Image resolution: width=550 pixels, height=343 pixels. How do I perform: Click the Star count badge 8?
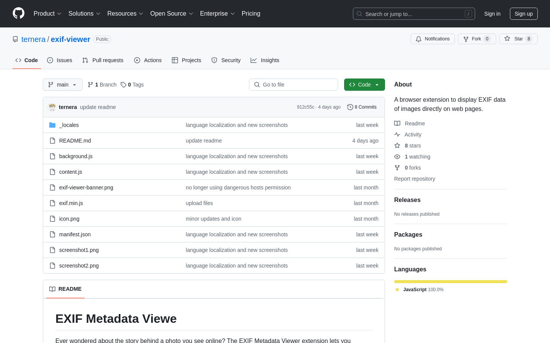pyautogui.click(x=529, y=39)
